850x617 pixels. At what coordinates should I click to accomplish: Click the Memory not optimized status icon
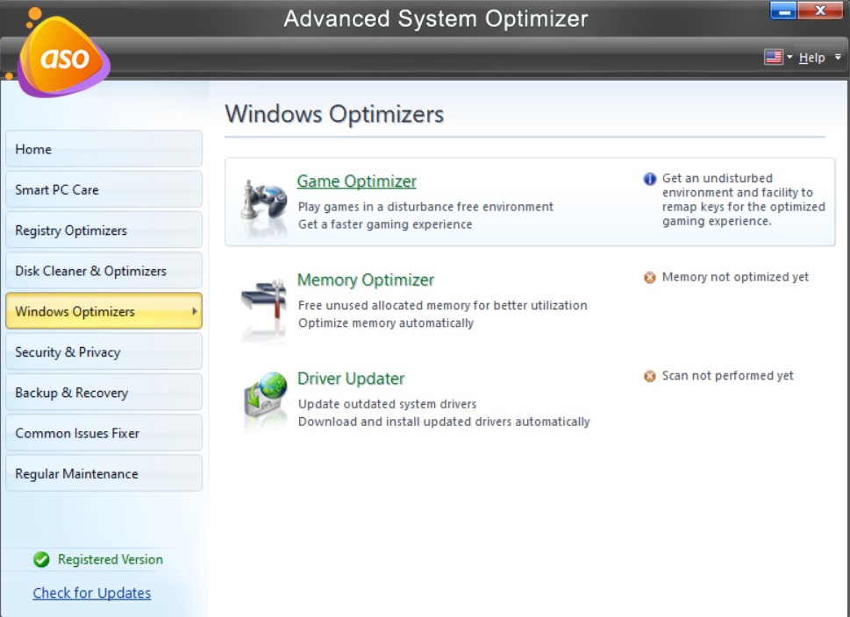click(649, 276)
